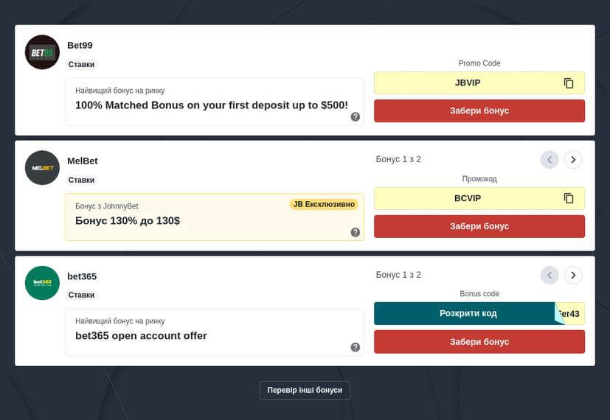Select the Ставки tag under Bet99
Viewport: 610px width, 420px height.
[x=81, y=65]
